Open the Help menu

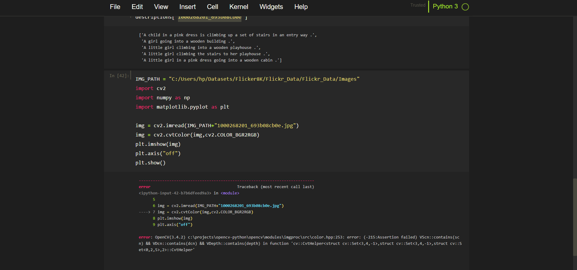pyautogui.click(x=301, y=7)
